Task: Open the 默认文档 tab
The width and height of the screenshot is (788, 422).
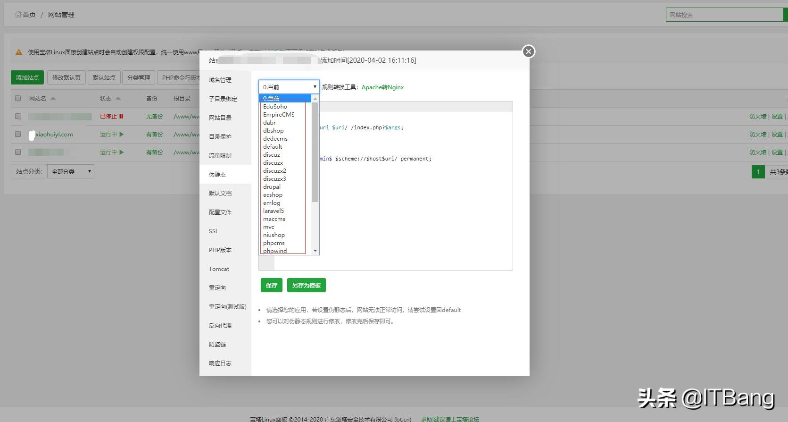Action: 225,193
